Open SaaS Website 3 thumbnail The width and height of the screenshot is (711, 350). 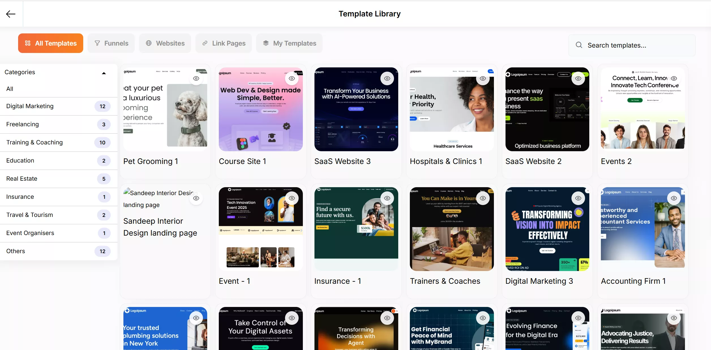point(356,109)
